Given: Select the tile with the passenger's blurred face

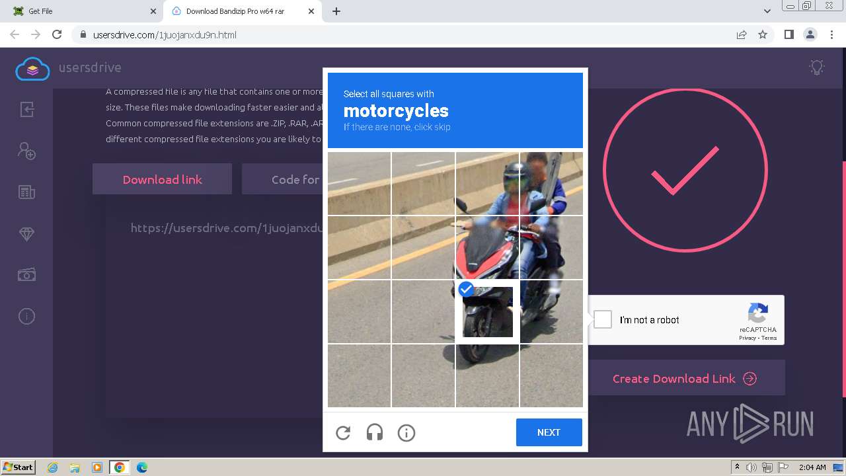Looking at the screenshot, I should pos(551,184).
